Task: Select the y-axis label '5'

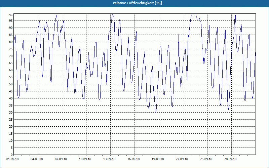Action: point(11,148)
